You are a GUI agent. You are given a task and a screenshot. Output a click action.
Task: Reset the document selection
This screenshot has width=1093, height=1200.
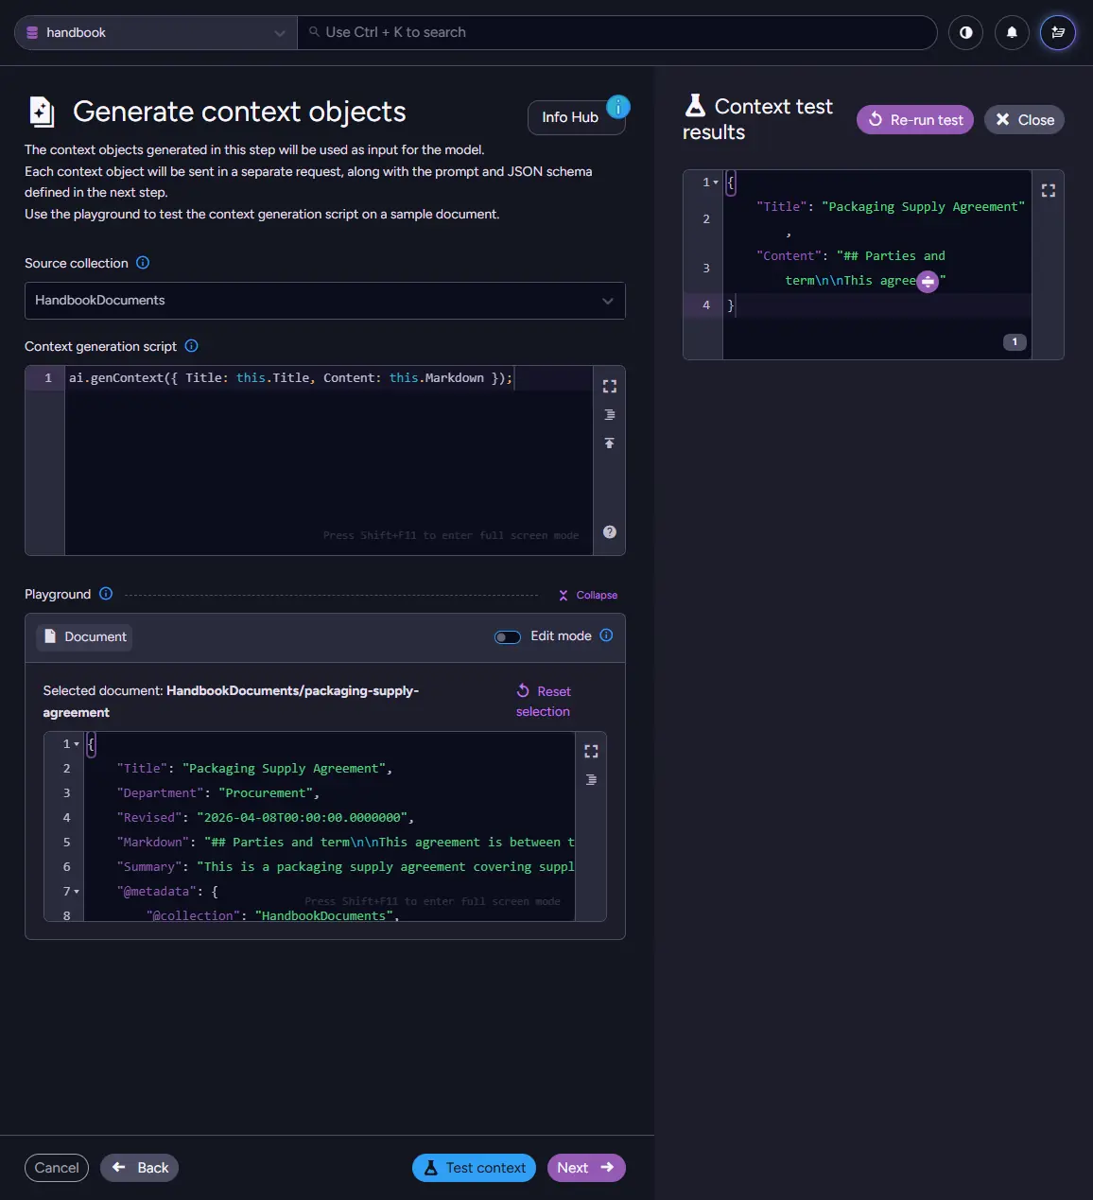(x=544, y=701)
